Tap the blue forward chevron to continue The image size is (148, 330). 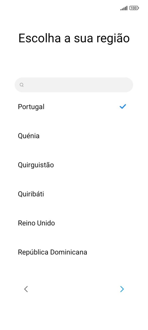coord(122,289)
